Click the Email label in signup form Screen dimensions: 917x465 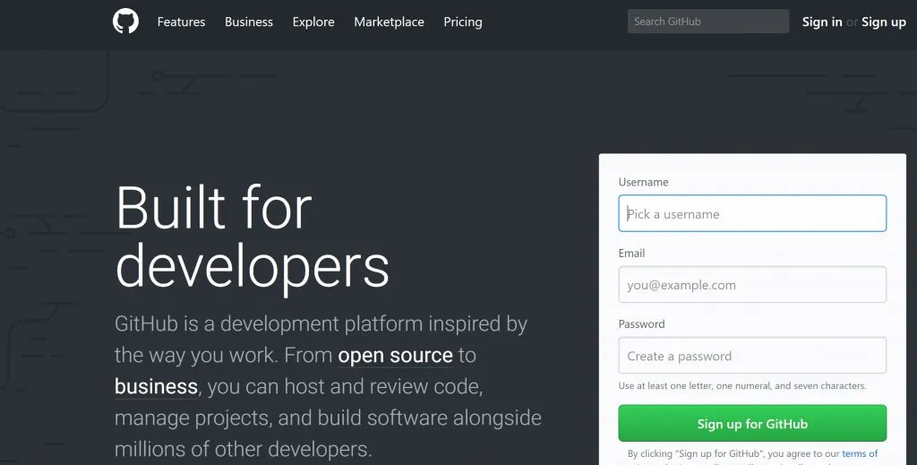[x=631, y=253]
